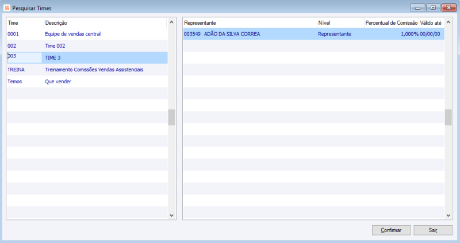Click the 1,000% commission value

pyautogui.click(x=409, y=34)
